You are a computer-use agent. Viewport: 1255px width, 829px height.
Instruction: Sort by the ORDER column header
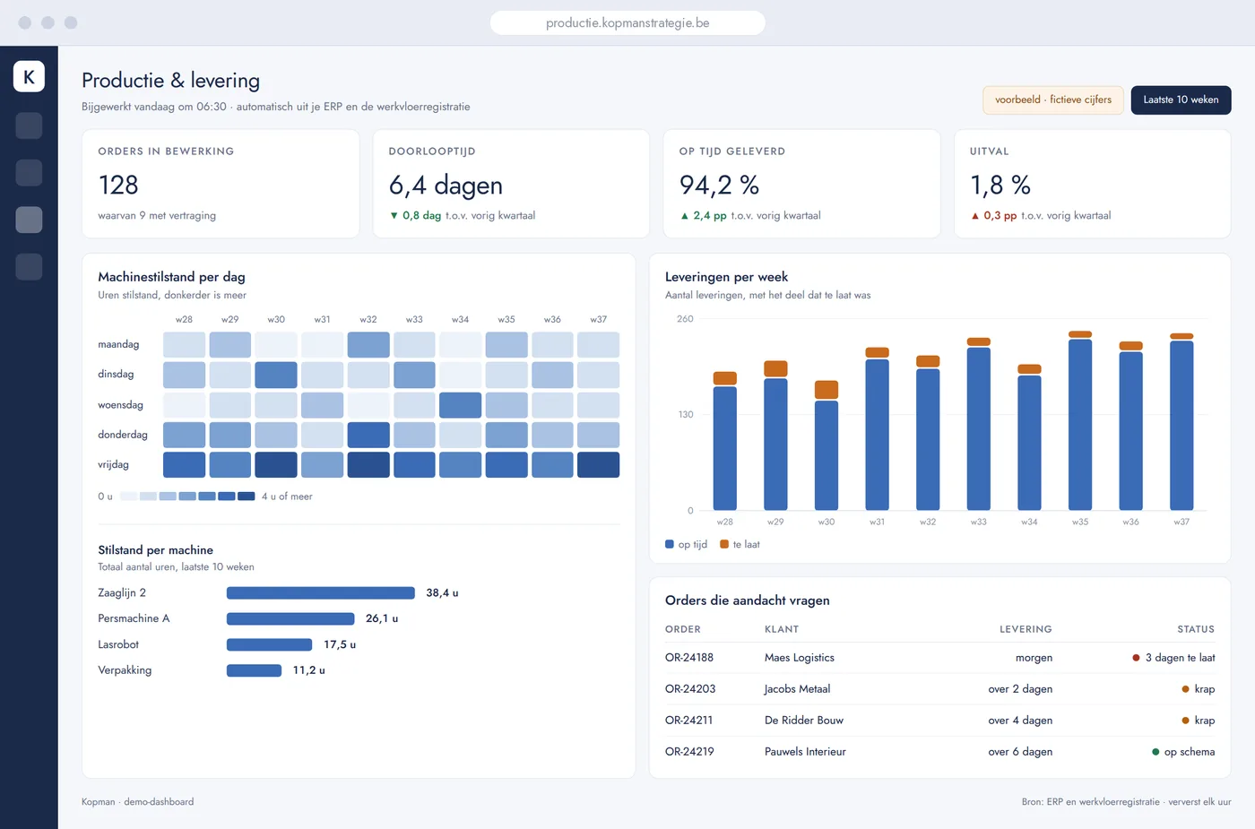(x=683, y=629)
